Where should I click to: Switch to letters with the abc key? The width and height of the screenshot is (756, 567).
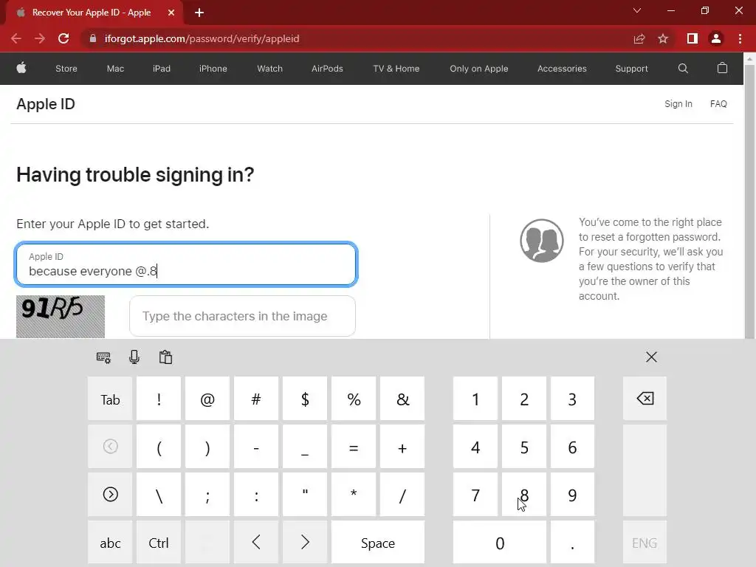[110, 542]
